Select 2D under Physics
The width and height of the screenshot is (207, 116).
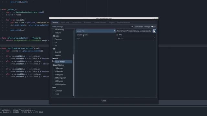click(x=56, y=43)
